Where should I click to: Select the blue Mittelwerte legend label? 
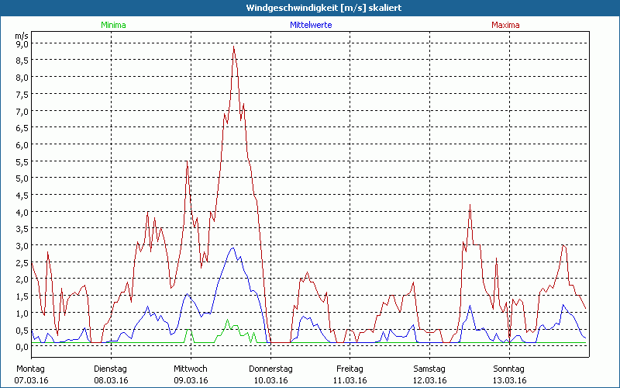coord(311,25)
